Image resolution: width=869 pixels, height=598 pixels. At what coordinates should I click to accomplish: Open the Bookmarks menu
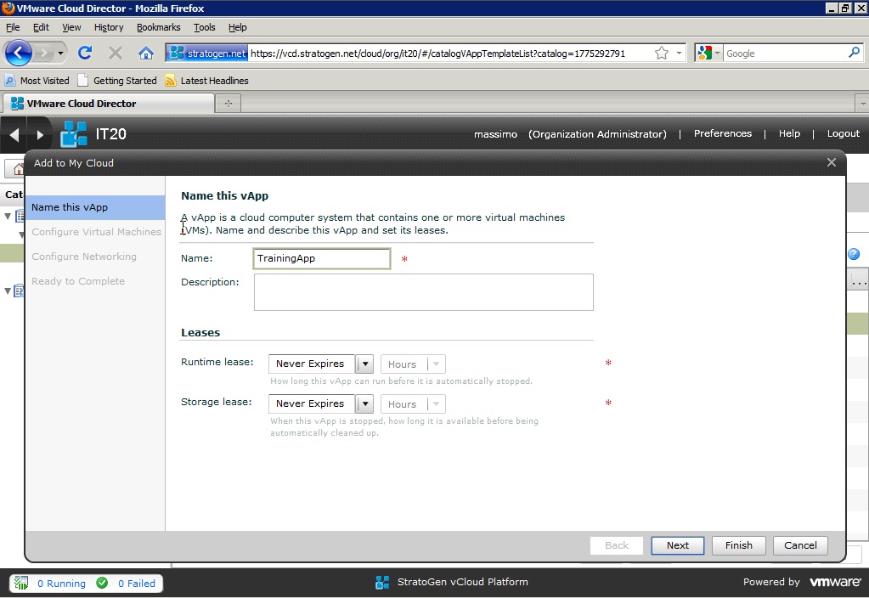pos(159,27)
